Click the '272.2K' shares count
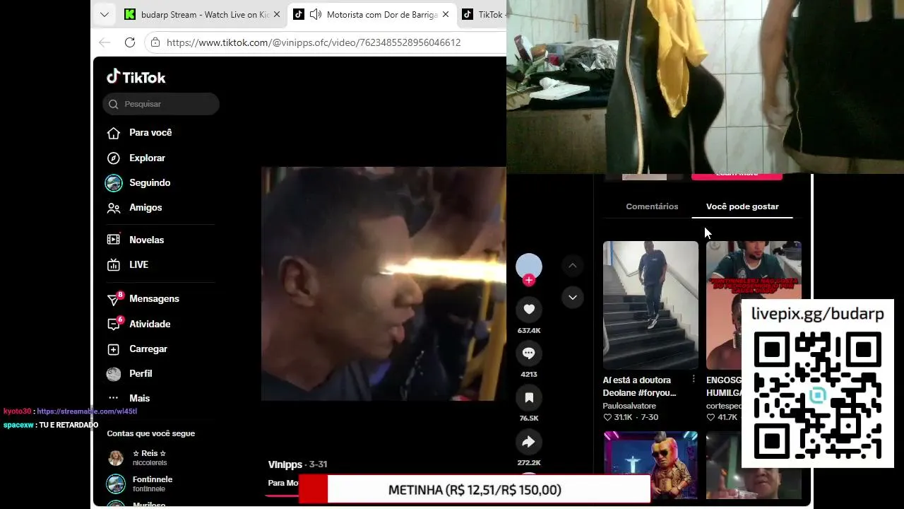The height and width of the screenshot is (509, 904). click(x=529, y=463)
